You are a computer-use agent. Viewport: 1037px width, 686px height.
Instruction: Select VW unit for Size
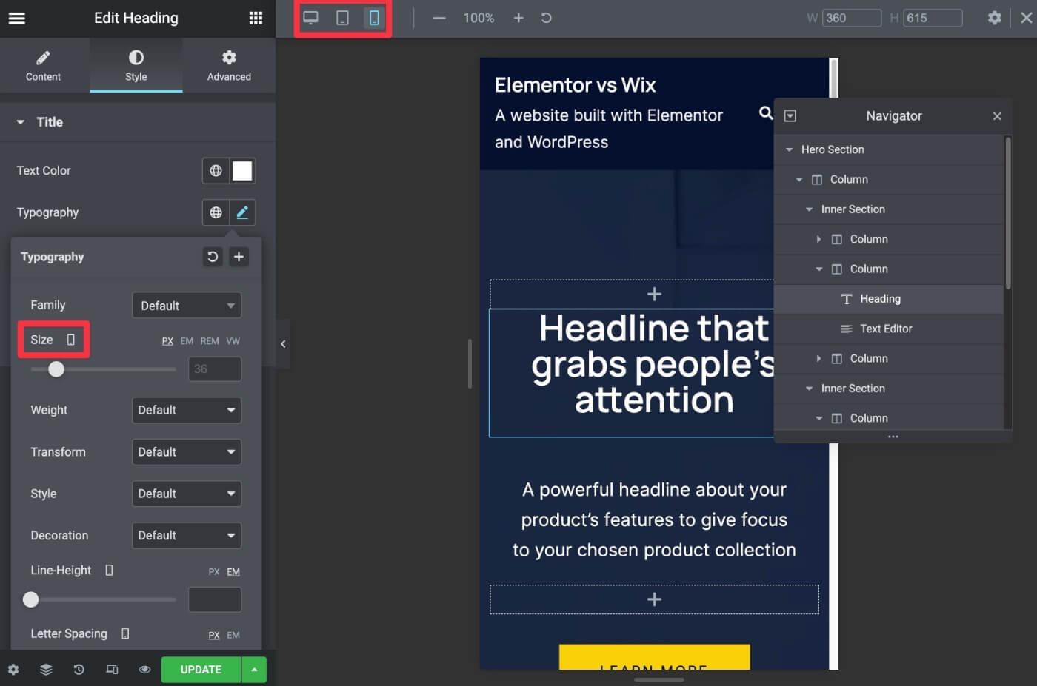(x=233, y=341)
